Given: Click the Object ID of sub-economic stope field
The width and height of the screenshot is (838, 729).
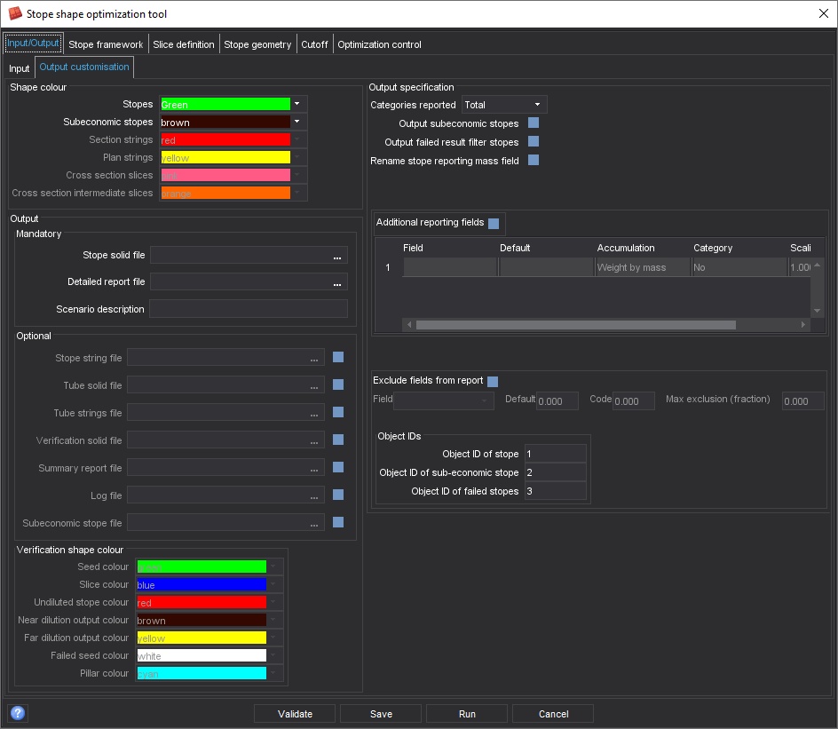Looking at the screenshot, I should [x=556, y=472].
